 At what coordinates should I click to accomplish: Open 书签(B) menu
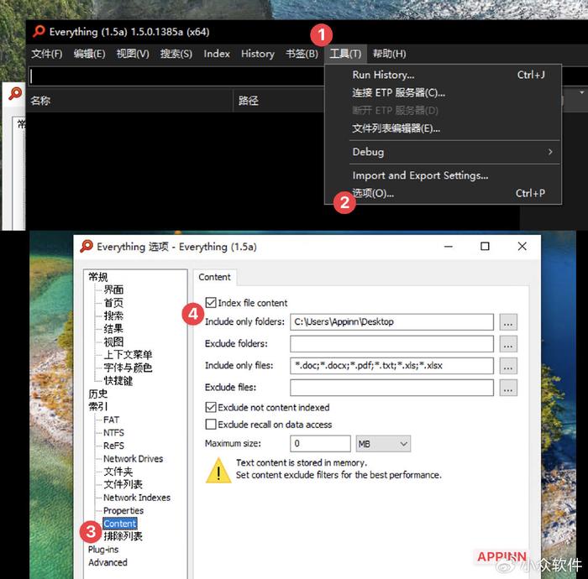(302, 54)
